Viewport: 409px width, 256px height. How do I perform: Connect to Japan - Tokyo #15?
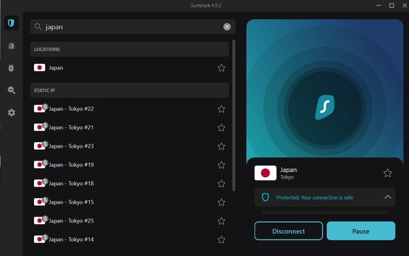click(130, 202)
